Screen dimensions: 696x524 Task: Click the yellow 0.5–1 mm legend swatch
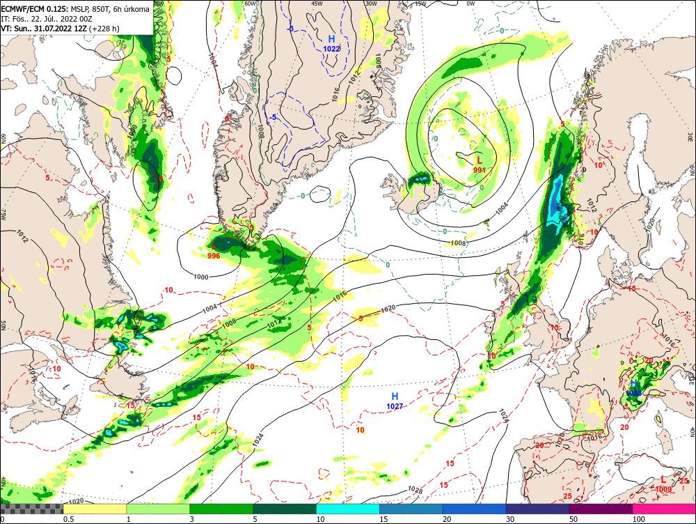[x=95, y=509]
